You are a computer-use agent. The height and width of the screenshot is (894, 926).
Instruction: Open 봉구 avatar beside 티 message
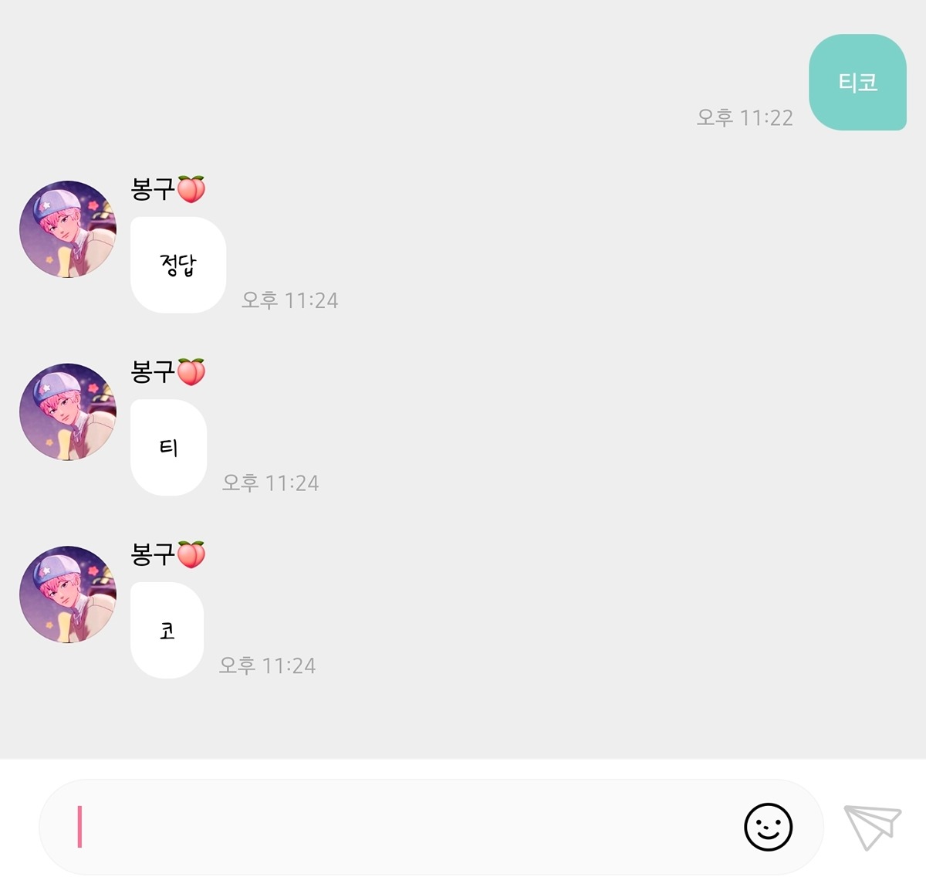click(x=68, y=412)
